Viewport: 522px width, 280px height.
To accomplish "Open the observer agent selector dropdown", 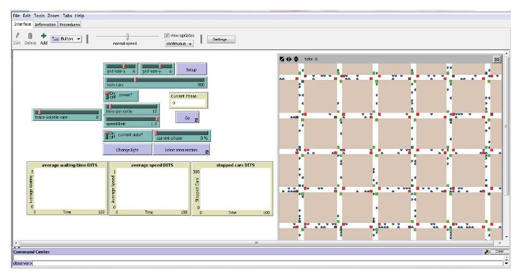I will point(23,263).
